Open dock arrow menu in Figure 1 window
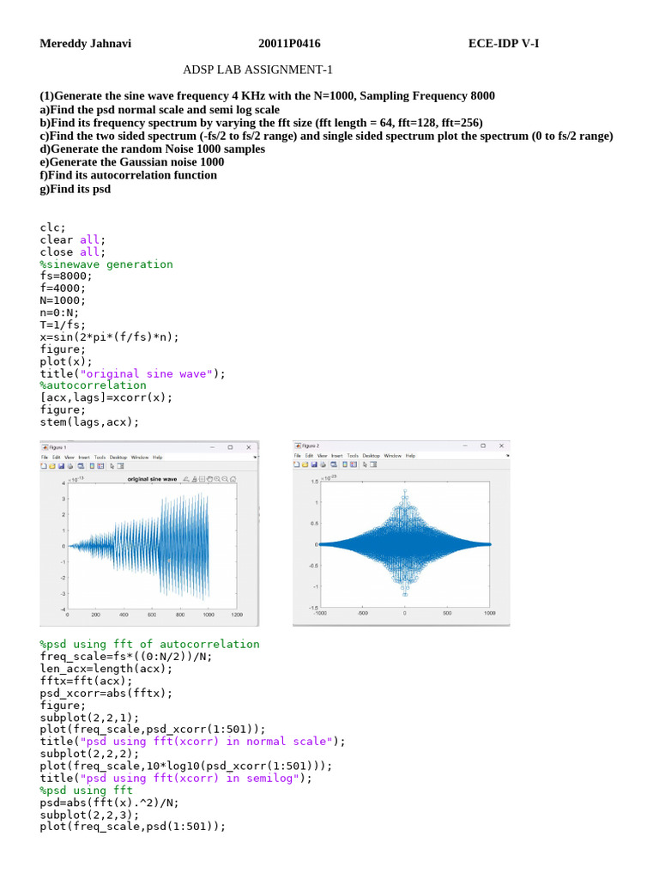 click(255, 458)
